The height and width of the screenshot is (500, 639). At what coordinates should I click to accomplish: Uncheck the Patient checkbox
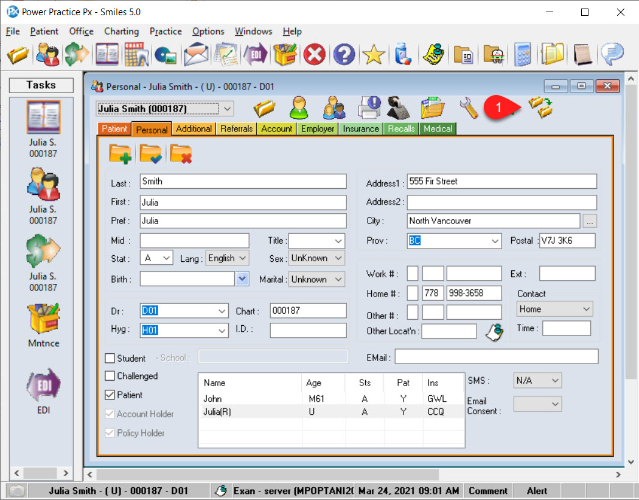coord(110,395)
